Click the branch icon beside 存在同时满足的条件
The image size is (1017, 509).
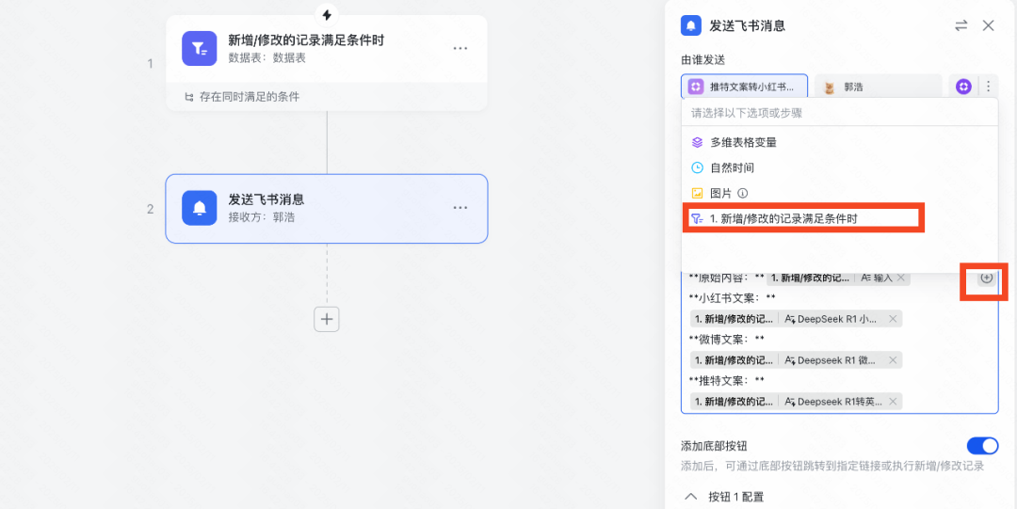[x=188, y=97]
